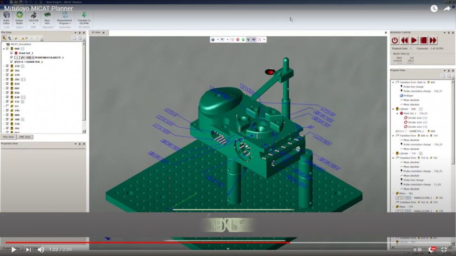The width and height of the screenshot is (456, 256).
Task: Click the first Plan View toolbar icon
Action: coord(4,38)
